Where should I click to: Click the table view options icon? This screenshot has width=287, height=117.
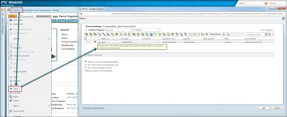(x=269, y=34)
